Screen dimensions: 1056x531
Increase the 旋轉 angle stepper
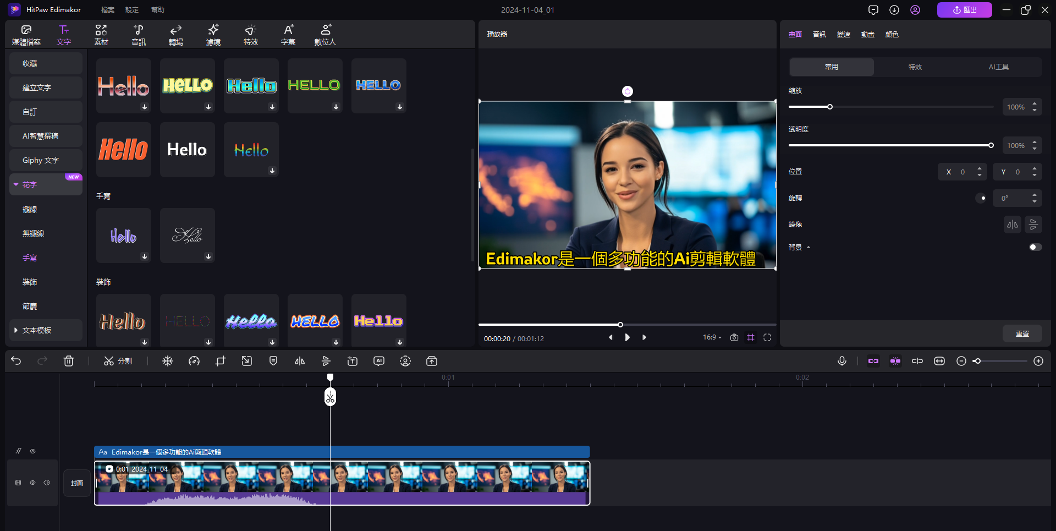1035,195
